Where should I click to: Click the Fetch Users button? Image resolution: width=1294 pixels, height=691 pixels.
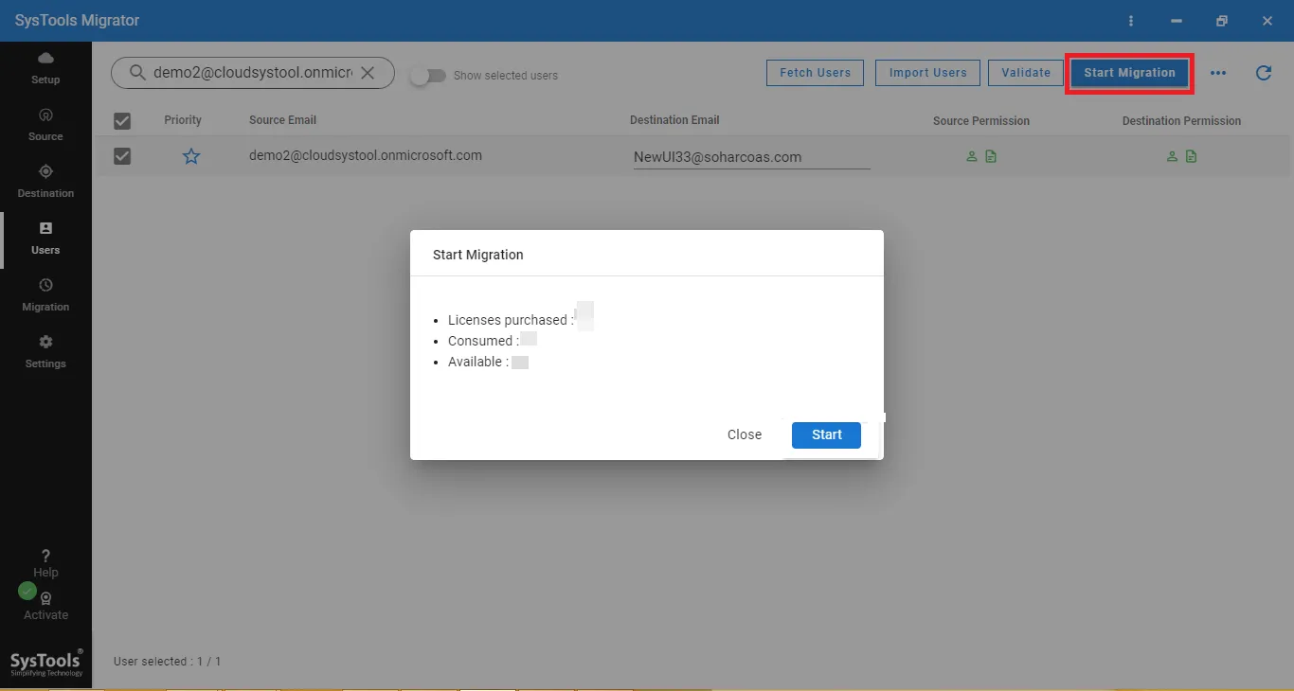tap(815, 73)
